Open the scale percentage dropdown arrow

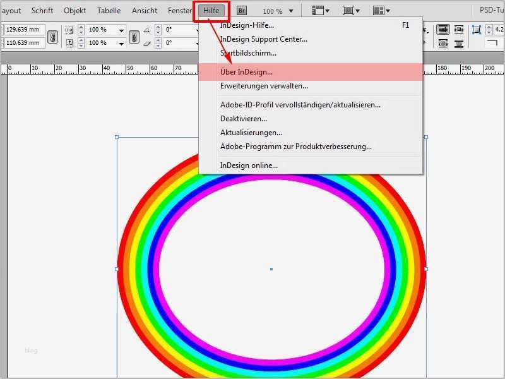[x=121, y=29]
